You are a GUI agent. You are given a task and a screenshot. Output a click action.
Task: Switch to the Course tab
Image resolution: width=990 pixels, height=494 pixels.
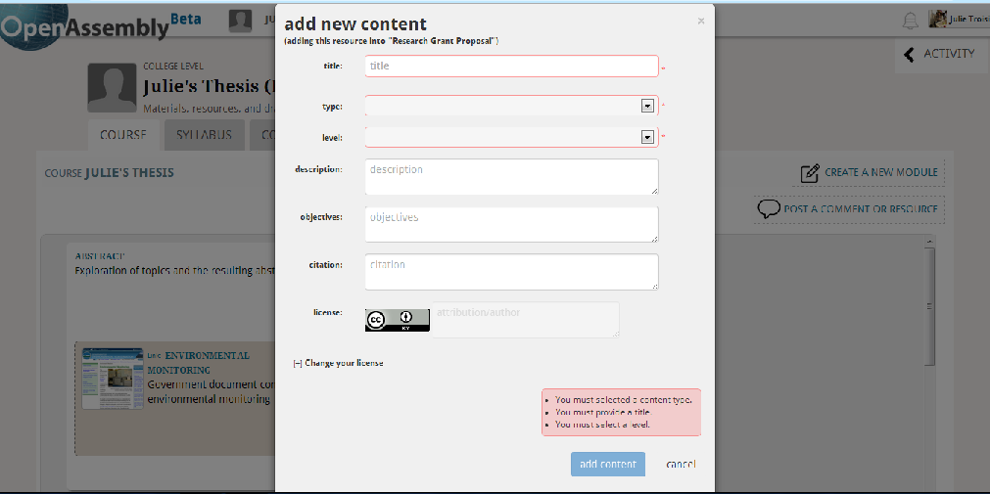point(122,135)
